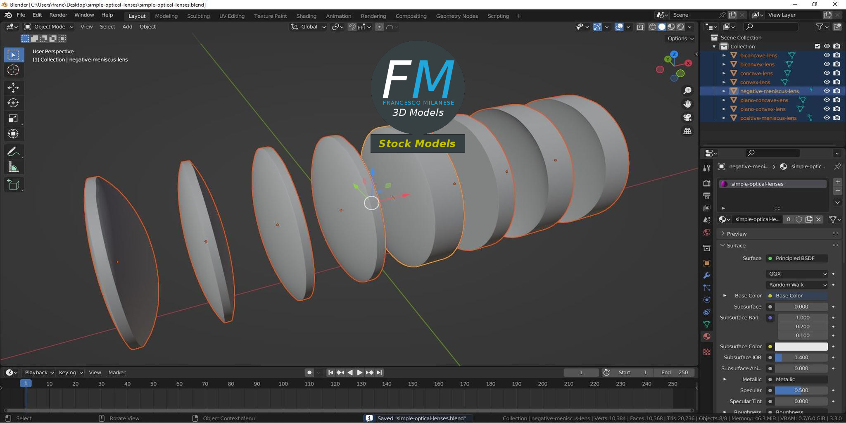
Task: Open the Subsurface Color swatch
Action: pyautogui.click(x=801, y=346)
